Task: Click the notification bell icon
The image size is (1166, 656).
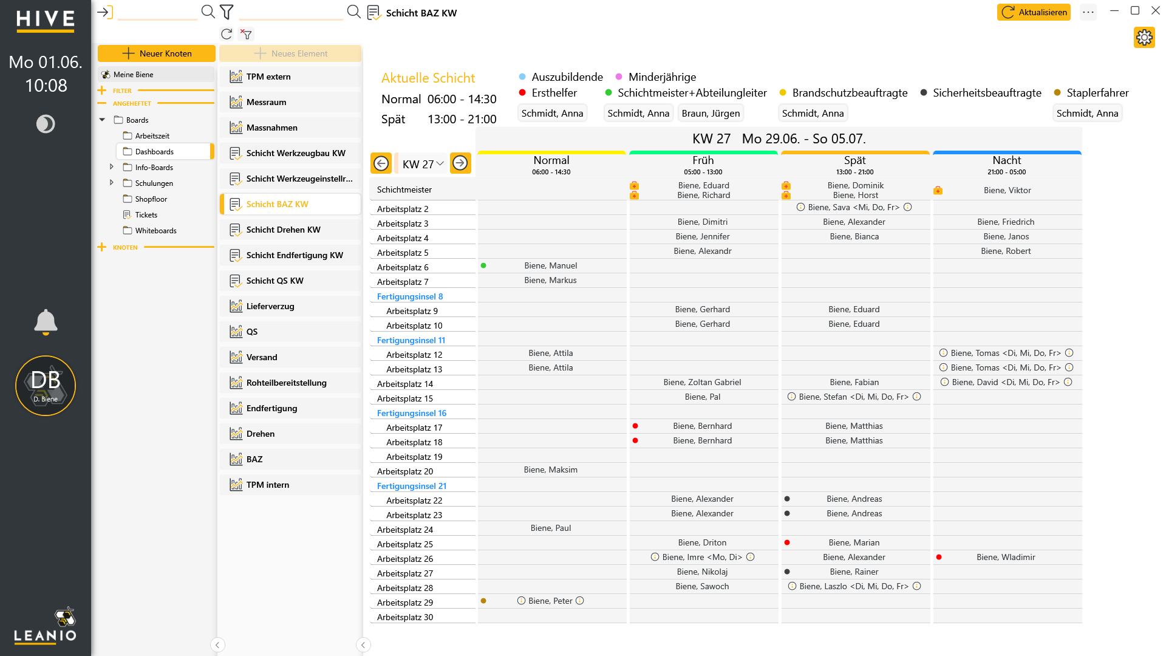Action: (46, 322)
